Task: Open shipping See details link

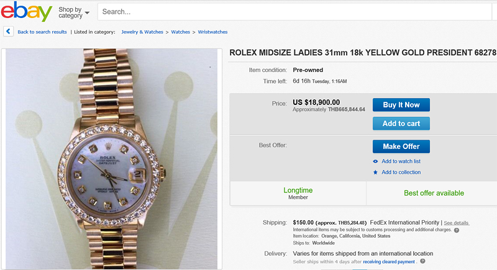Action: click(x=457, y=222)
